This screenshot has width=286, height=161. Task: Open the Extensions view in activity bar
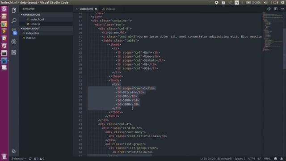tap(14, 52)
